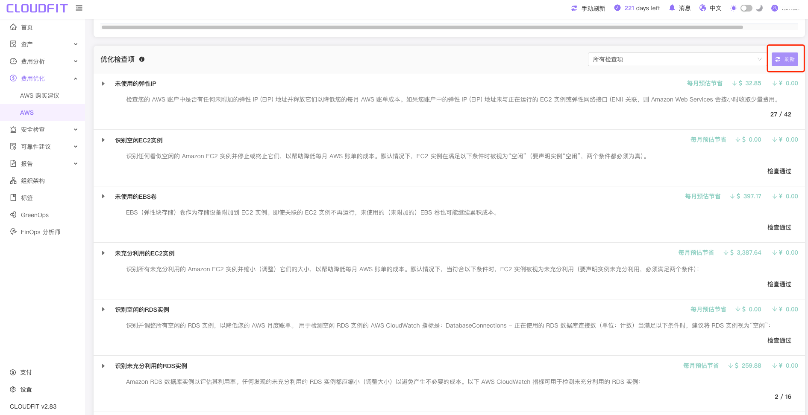808x415 pixels.
Task: Click 检查通过 under 识别空闲EC2实例
Action: 779,171
